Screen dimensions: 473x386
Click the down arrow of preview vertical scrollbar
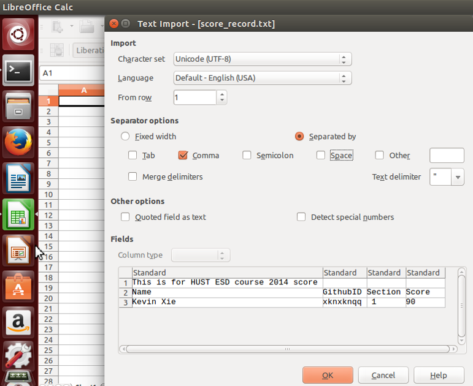pyautogui.click(x=461, y=341)
